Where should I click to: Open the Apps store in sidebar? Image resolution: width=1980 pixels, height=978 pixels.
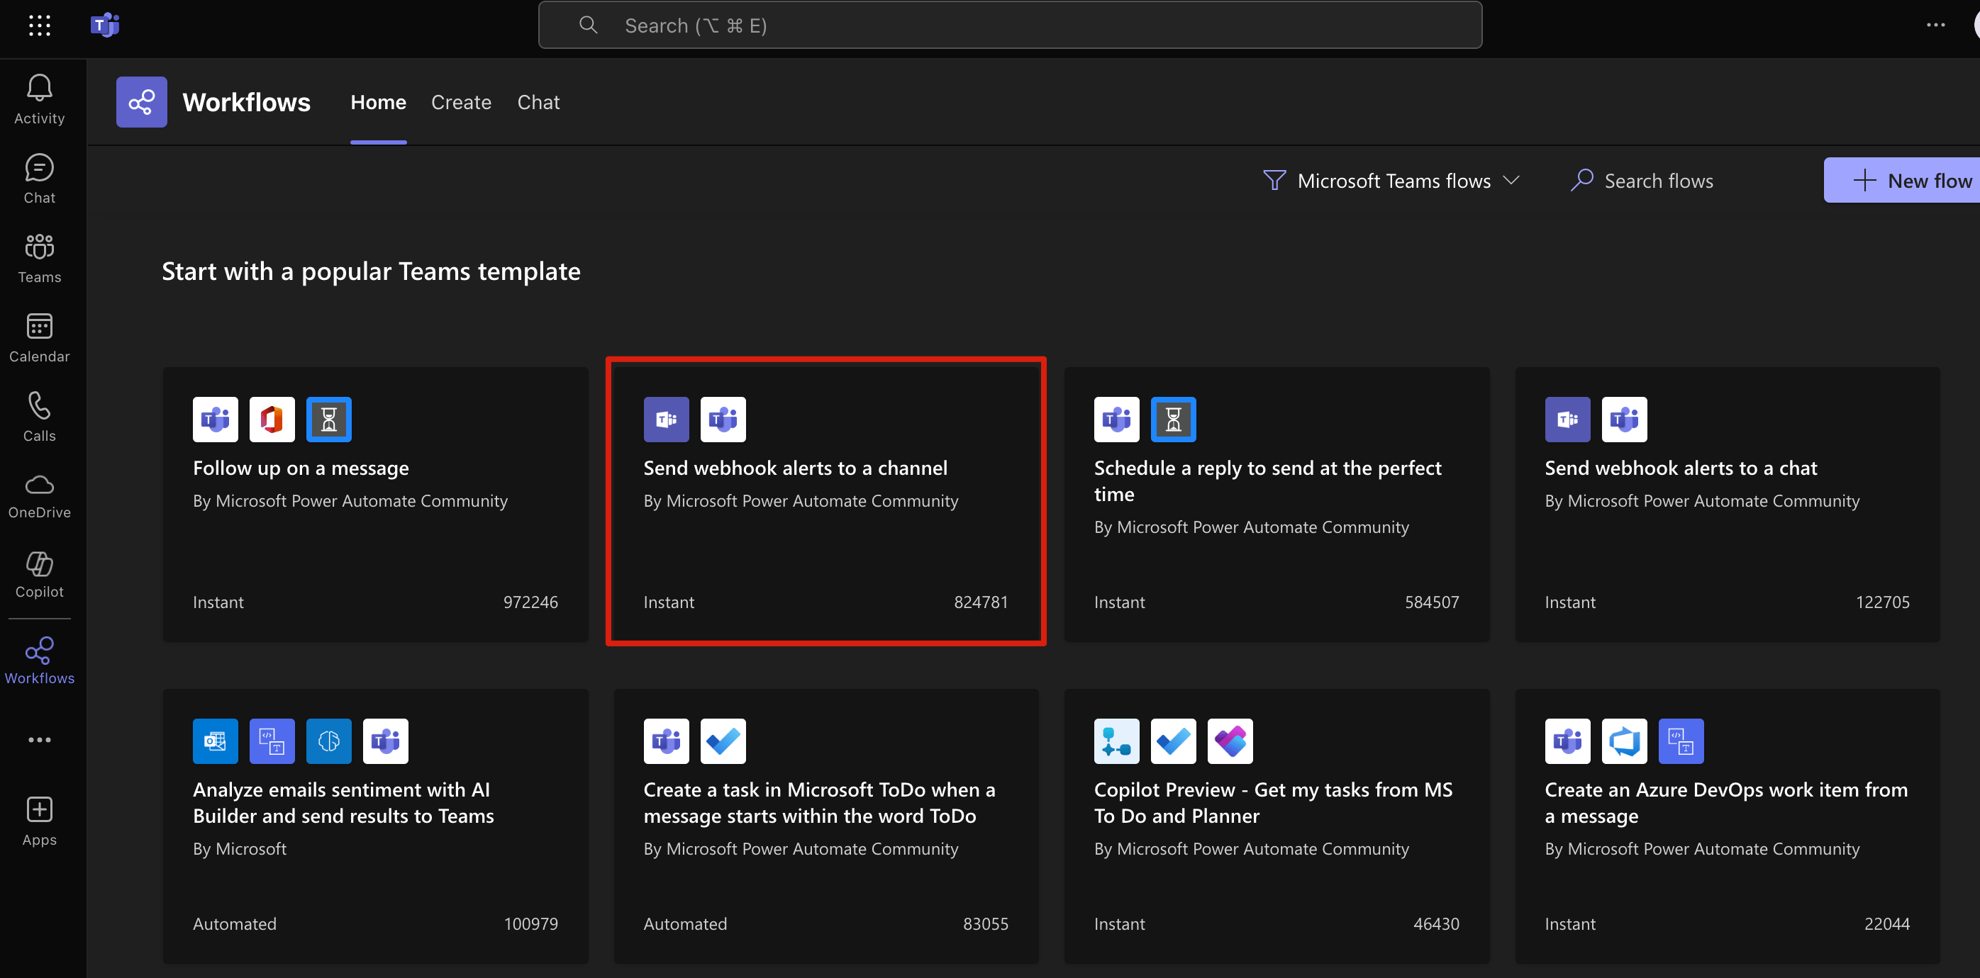point(39,821)
